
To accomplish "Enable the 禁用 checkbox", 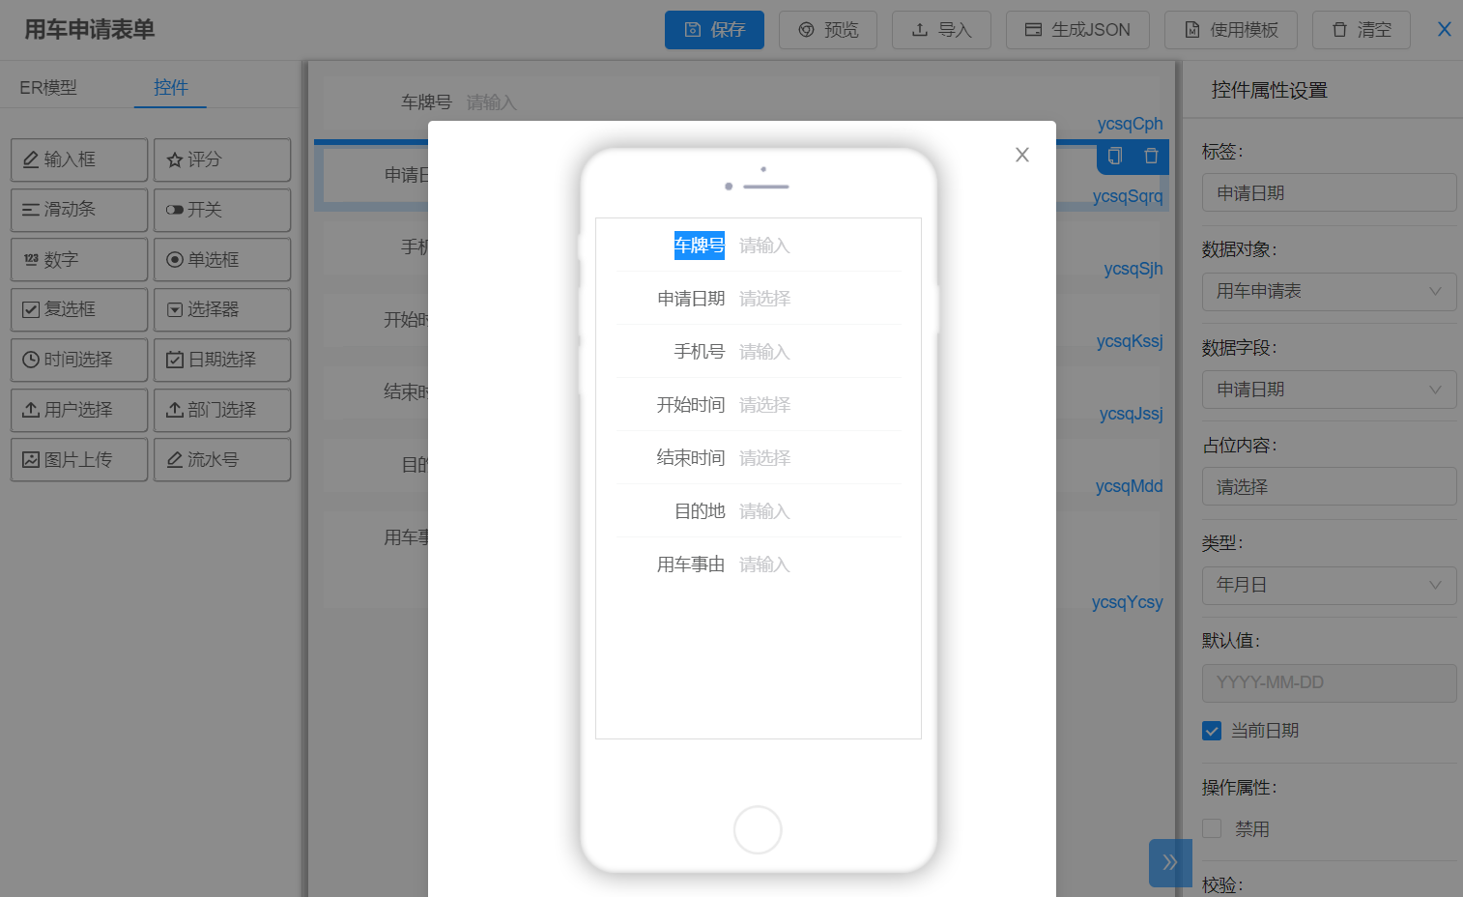I will [1212, 828].
